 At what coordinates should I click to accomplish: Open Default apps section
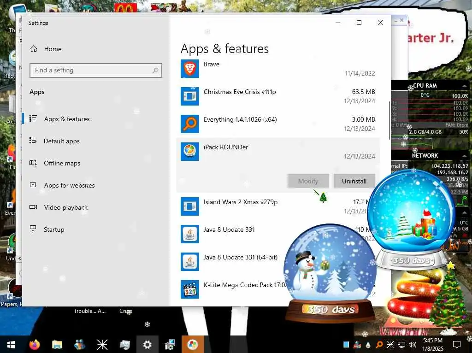coord(61,141)
